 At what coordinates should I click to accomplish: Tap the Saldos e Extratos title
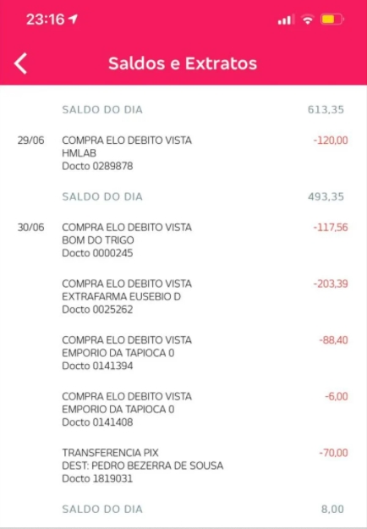pyautogui.click(x=183, y=63)
